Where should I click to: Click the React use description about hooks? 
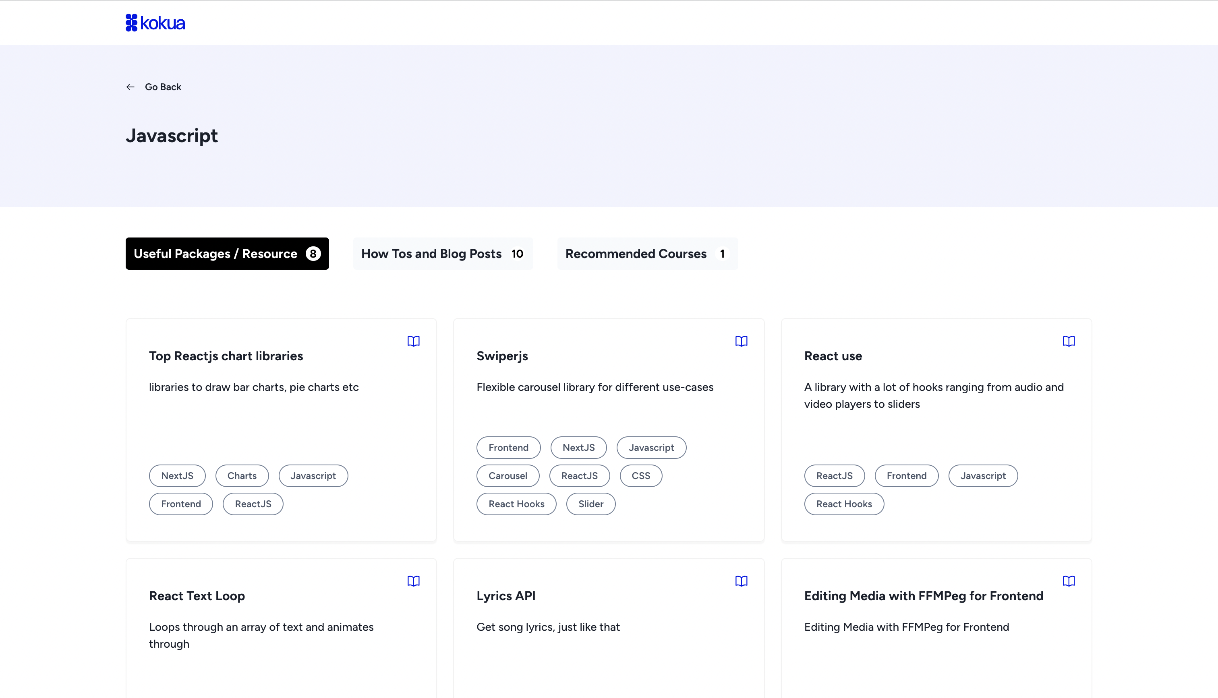(x=934, y=396)
